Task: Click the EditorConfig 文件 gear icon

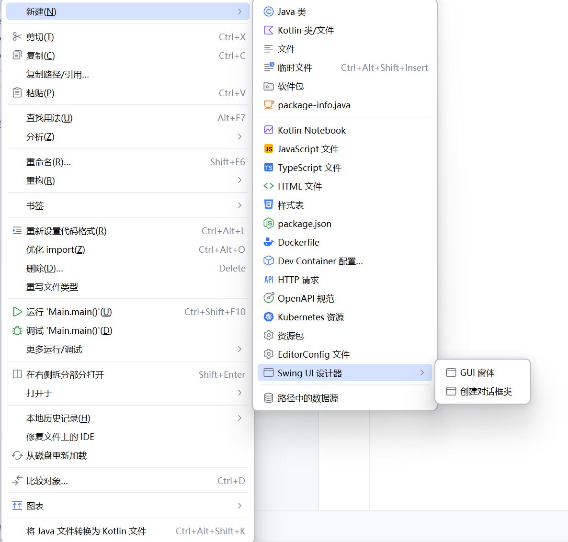Action: tap(268, 354)
